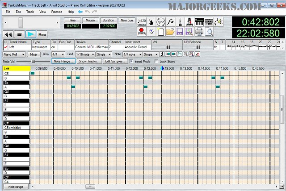
Task: Click the notes with speaker icon
Action: coord(219,22)
